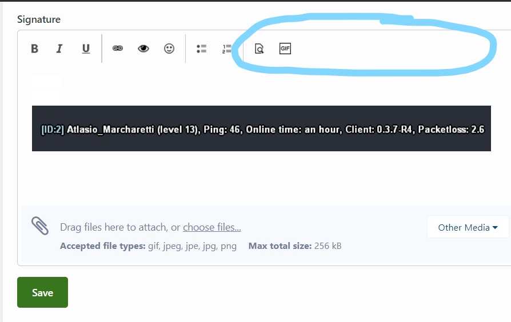Click the Signature heading label
The height and width of the screenshot is (322, 511).
click(x=39, y=19)
